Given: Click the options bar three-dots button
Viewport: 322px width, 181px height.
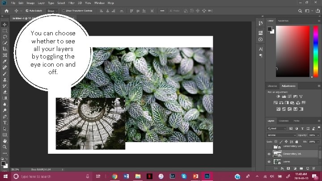Looking at the screenshot, I should [162, 11].
